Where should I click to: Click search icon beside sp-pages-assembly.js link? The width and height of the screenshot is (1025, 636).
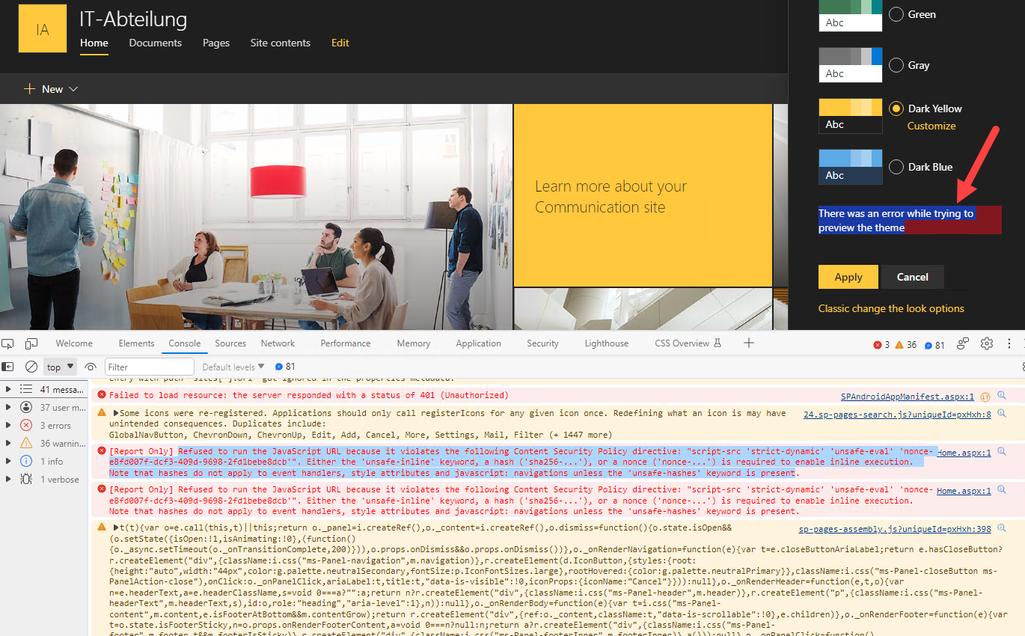tap(1001, 528)
